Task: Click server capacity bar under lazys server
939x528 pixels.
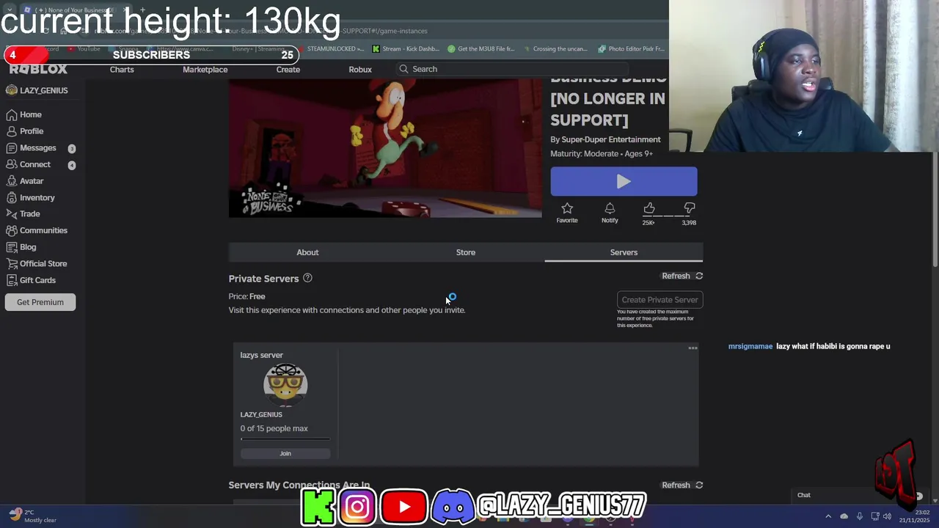Action: pos(285,439)
